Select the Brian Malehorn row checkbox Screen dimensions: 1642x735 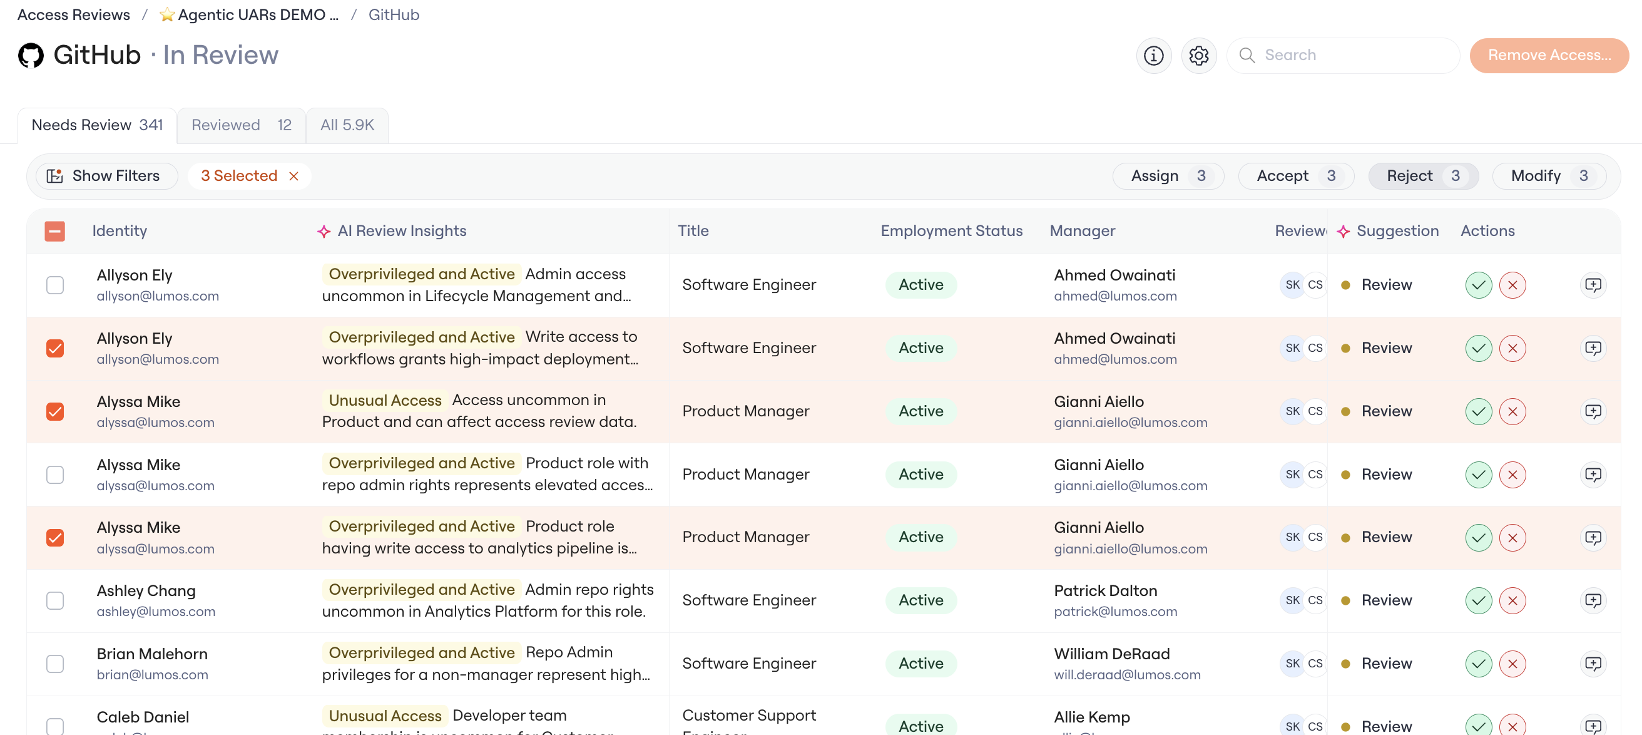(55, 664)
